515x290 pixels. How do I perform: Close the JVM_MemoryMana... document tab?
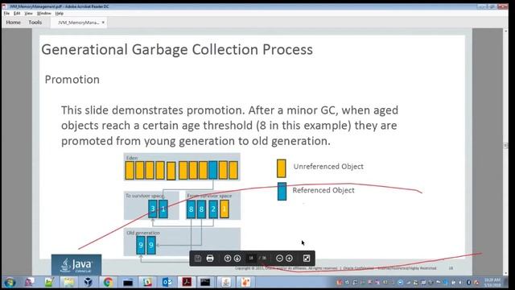tap(103, 23)
